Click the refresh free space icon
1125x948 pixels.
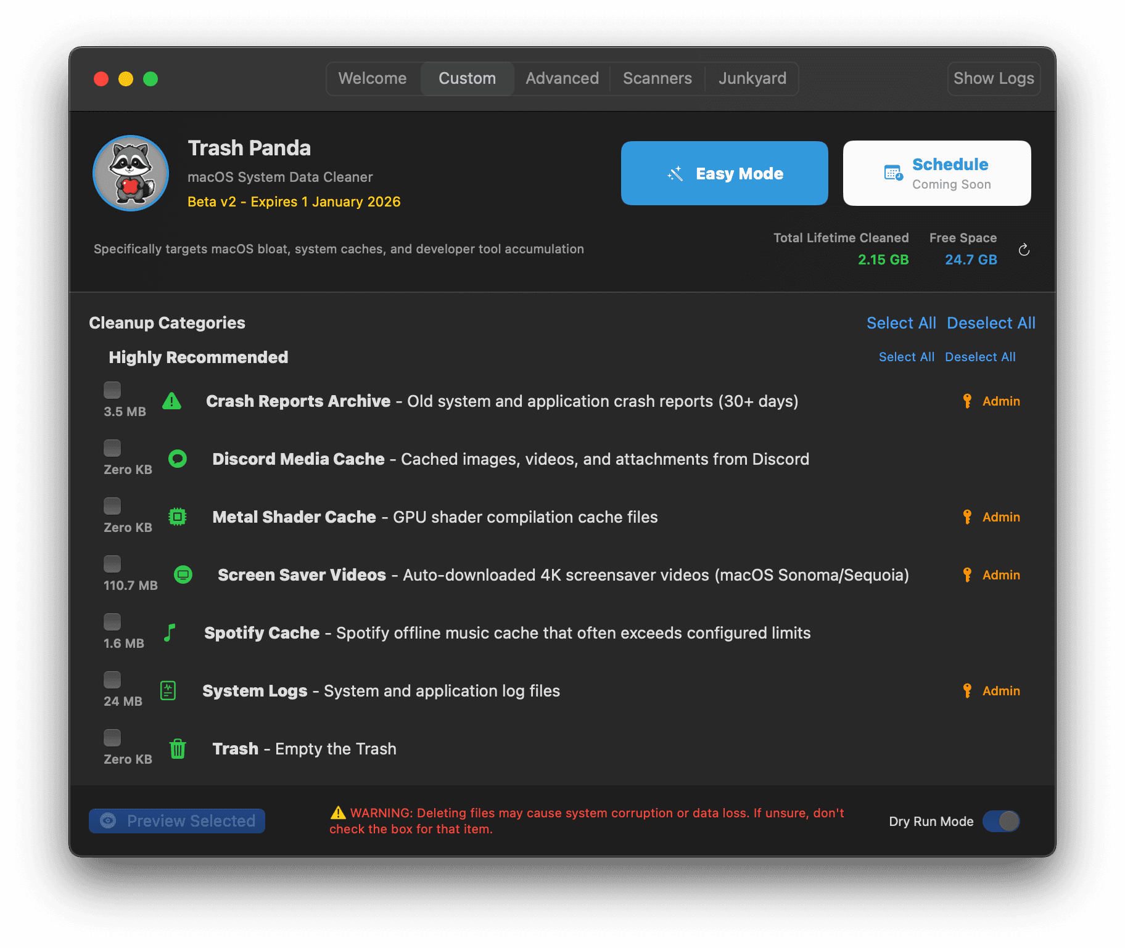1024,250
